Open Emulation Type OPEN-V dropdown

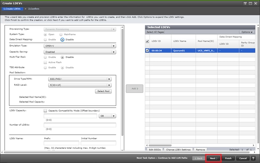point(80,46)
